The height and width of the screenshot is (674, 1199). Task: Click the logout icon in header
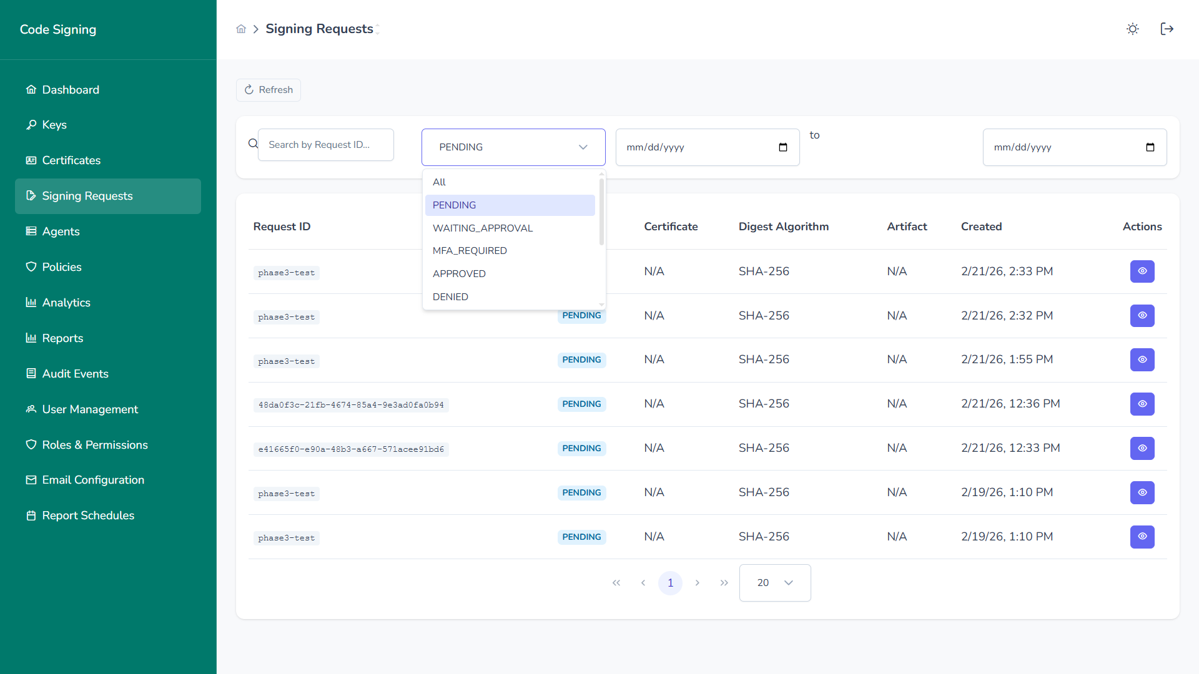[x=1167, y=29]
